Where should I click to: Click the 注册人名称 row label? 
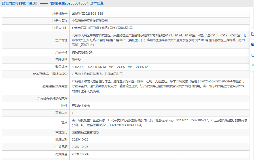(60, 21)
